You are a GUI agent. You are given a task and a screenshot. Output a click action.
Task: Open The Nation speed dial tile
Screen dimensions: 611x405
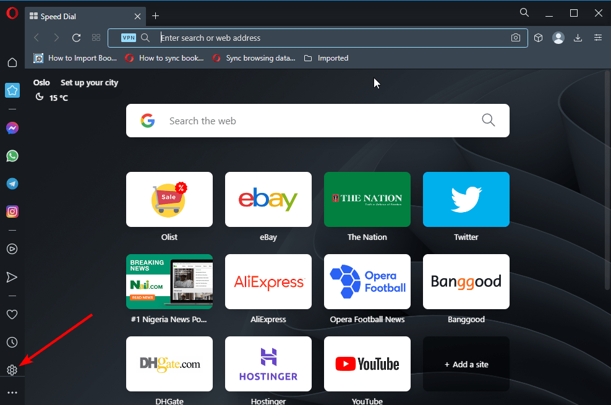click(367, 199)
